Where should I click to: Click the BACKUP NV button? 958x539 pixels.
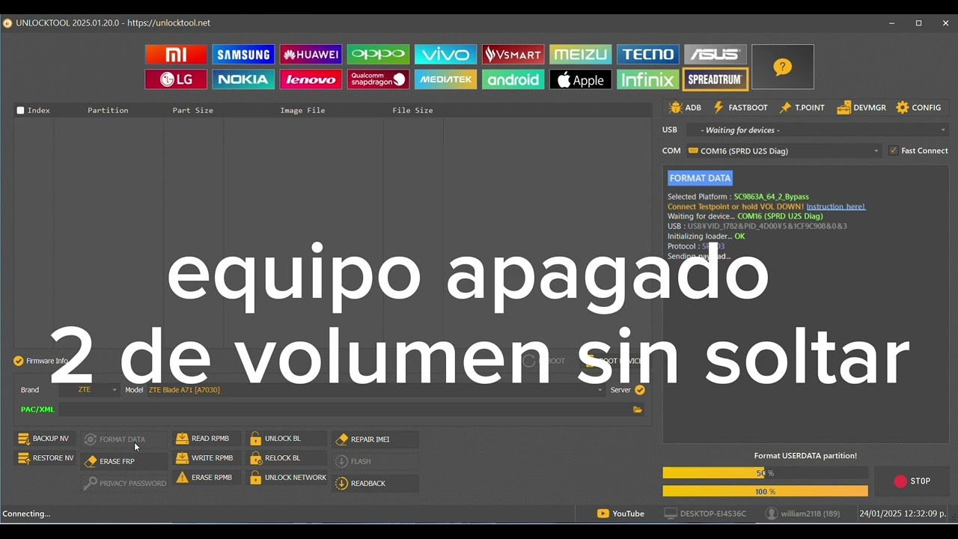(x=44, y=439)
